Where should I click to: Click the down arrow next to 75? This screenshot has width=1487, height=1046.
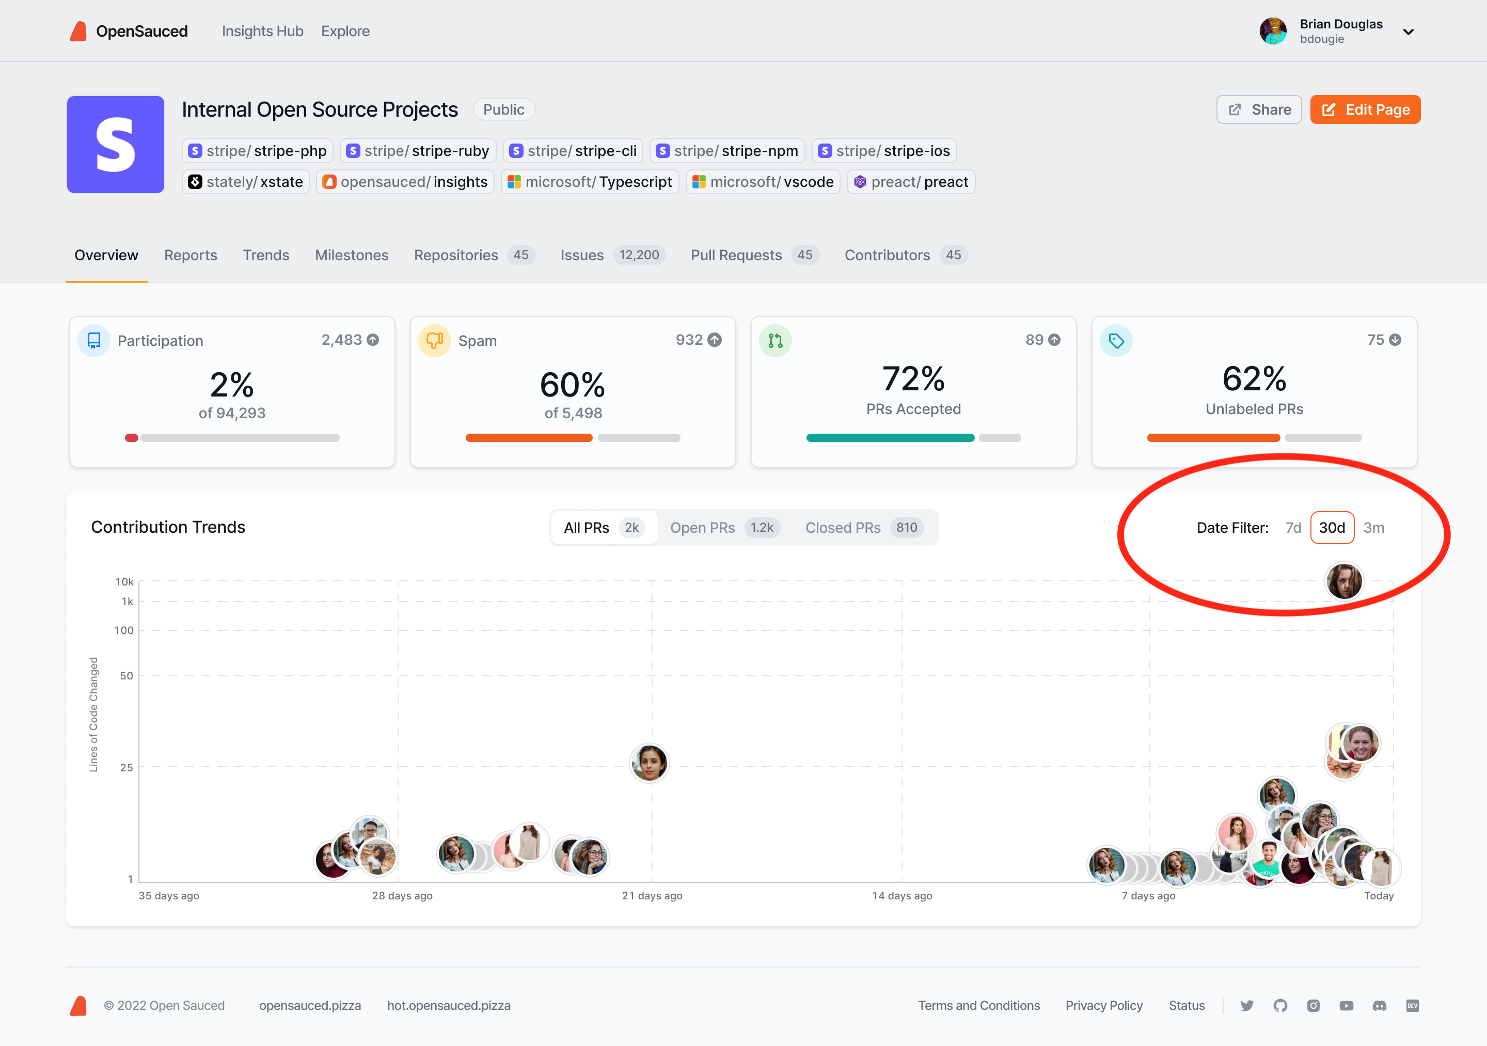1395,340
